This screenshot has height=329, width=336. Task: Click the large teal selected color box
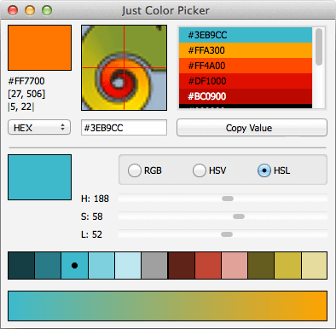(39, 177)
